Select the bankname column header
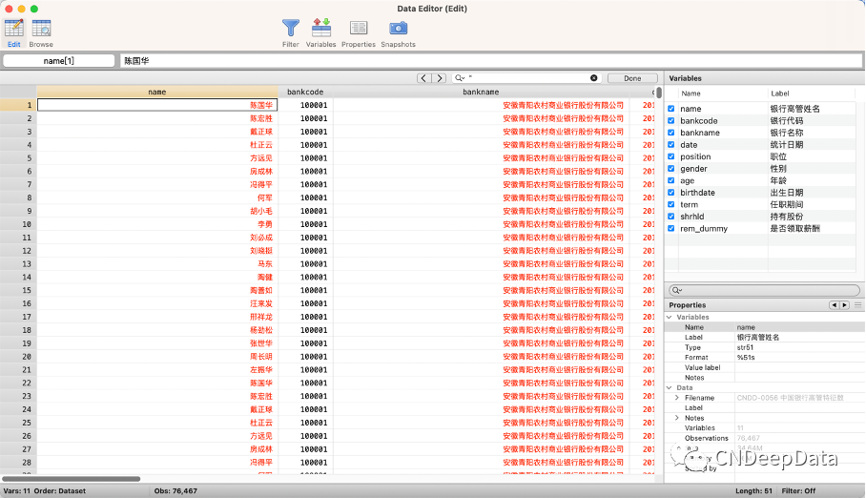Screen dimensions: 866x498 click(481, 92)
